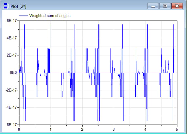Click the -2E-17 y-axis label

(x=11, y=90)
